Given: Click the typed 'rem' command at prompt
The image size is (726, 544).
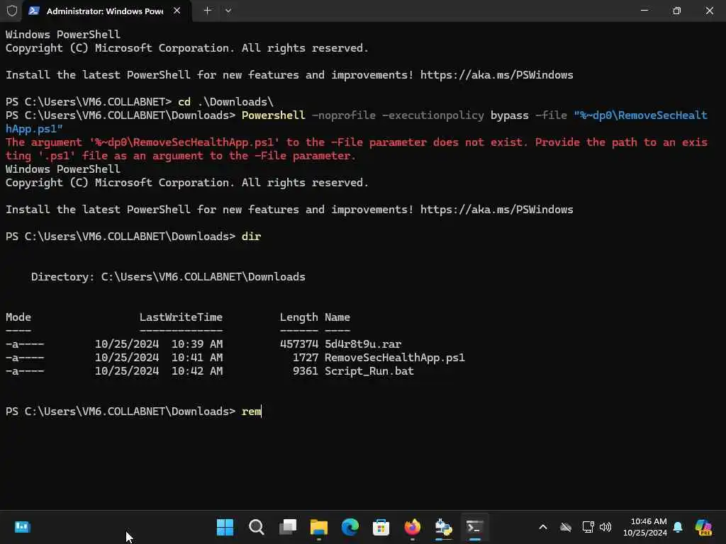Looking at the screenshot, I should coord(251,412).
